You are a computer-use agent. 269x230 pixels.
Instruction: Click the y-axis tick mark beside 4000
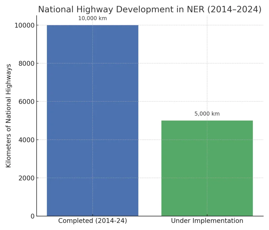pos(36,140)
